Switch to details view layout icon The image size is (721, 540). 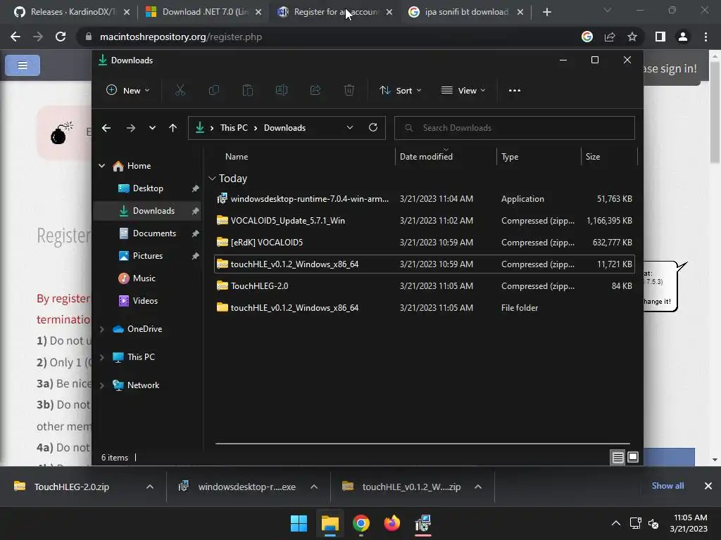pyautogui.click(x=618, y=457)
